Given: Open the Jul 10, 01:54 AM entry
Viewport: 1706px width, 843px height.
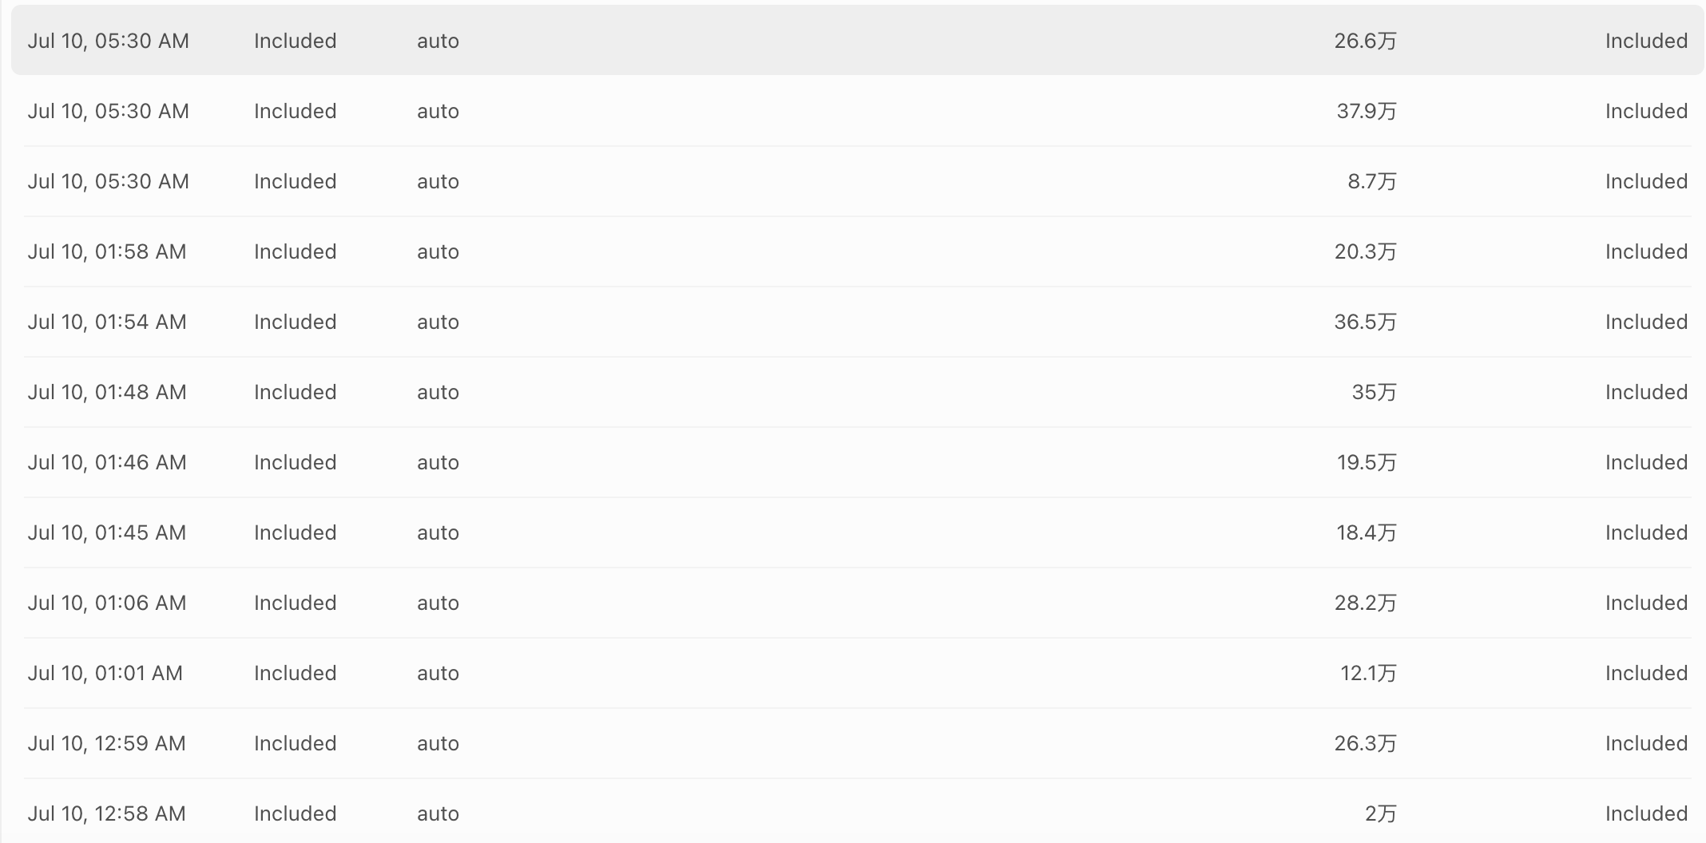Looking at the screenshot, I should click(x=857, y=322).
